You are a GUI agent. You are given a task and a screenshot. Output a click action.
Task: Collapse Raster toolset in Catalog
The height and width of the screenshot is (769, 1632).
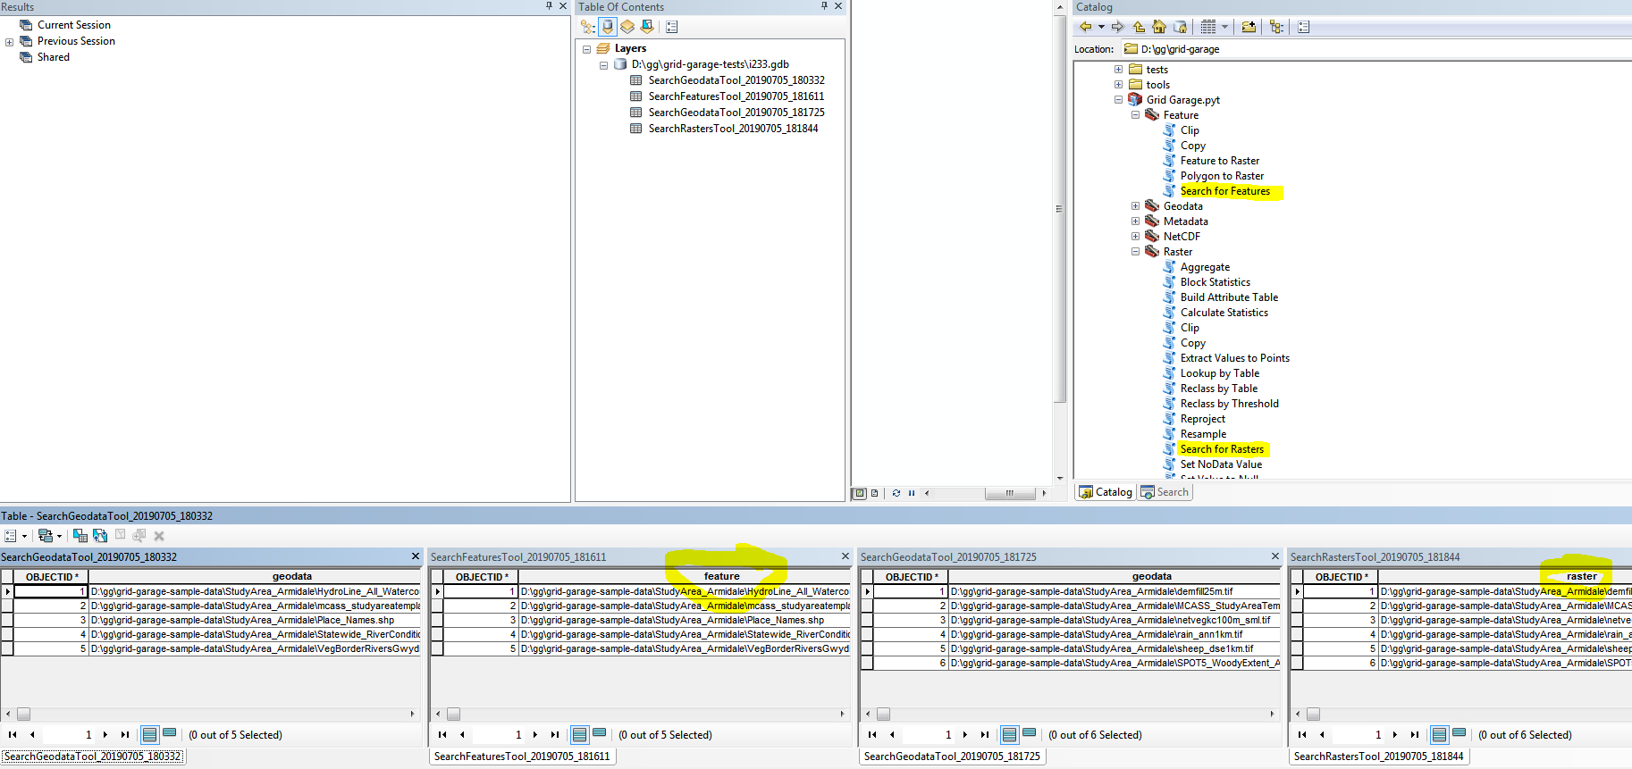coord(1135,252)
